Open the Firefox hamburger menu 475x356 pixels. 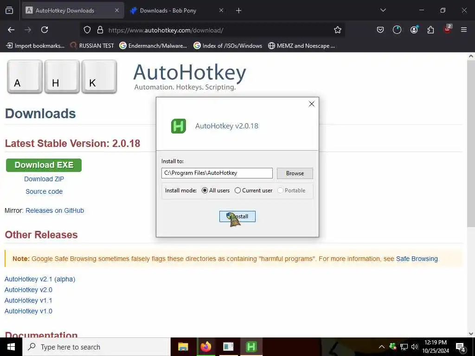tap(464, 30)
